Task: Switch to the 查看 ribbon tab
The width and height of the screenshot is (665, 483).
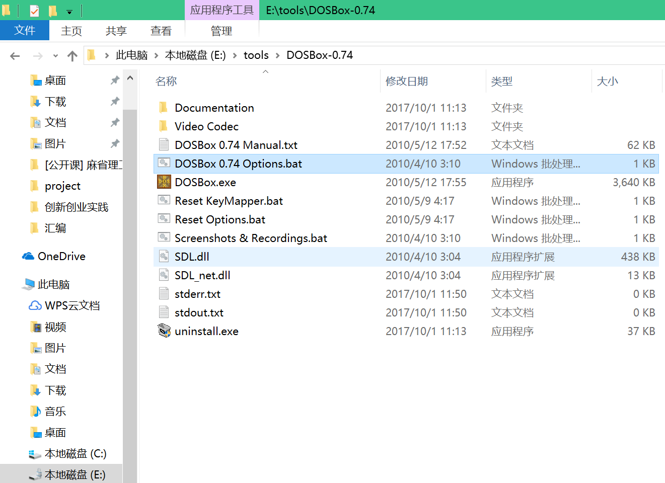Action: (161, 31)
